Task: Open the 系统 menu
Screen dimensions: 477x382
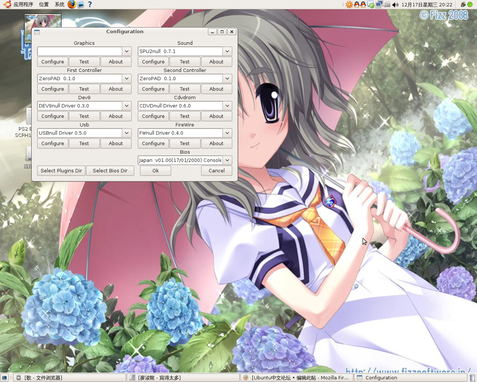Action: [x=60, y=4]
